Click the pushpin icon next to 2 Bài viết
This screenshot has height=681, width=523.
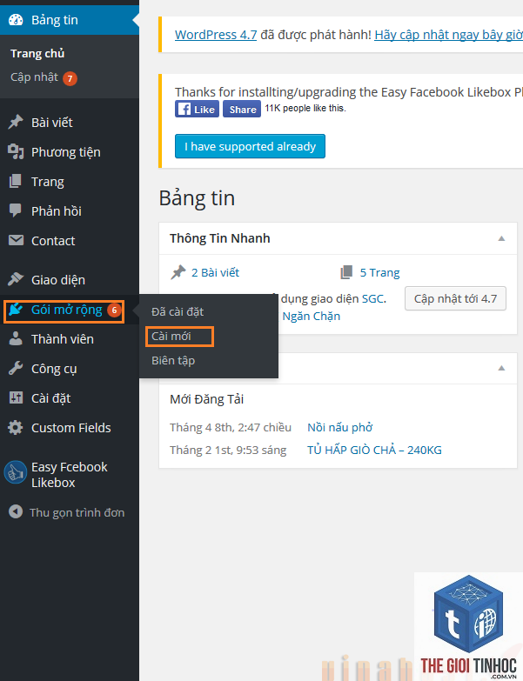tap(178, 273)
